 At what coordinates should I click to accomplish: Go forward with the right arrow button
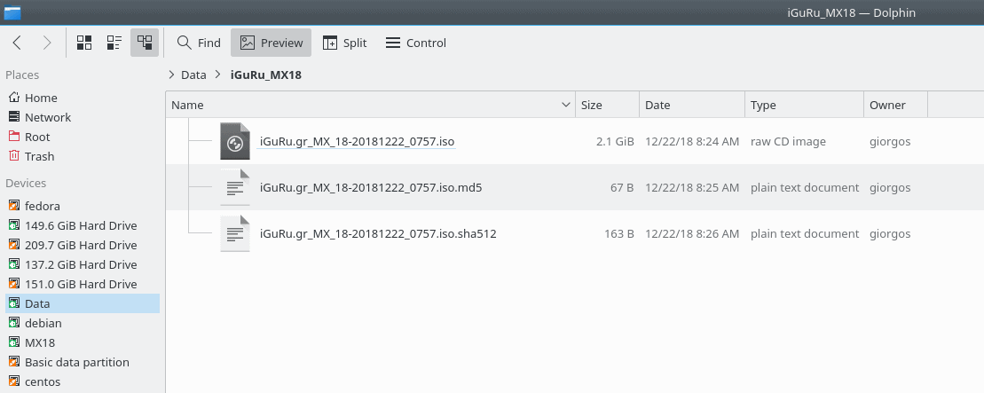point(47,43)
